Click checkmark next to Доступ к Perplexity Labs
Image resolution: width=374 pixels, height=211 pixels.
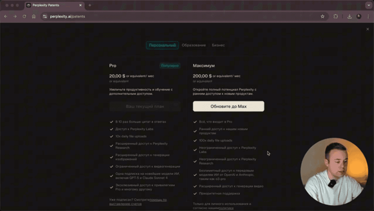coord(111,129)
